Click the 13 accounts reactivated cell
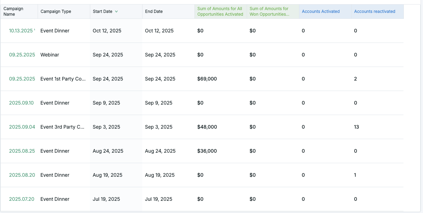423x213 pixels. [356, 127]
